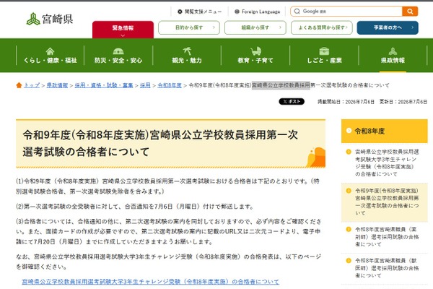Click the 更新日:2026年7月6日 text
Screen dimensions: 433x289
point(403,102)
